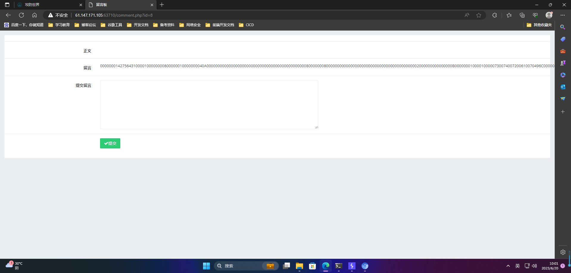Open the terminal app on taskbar

click(339, 266)
